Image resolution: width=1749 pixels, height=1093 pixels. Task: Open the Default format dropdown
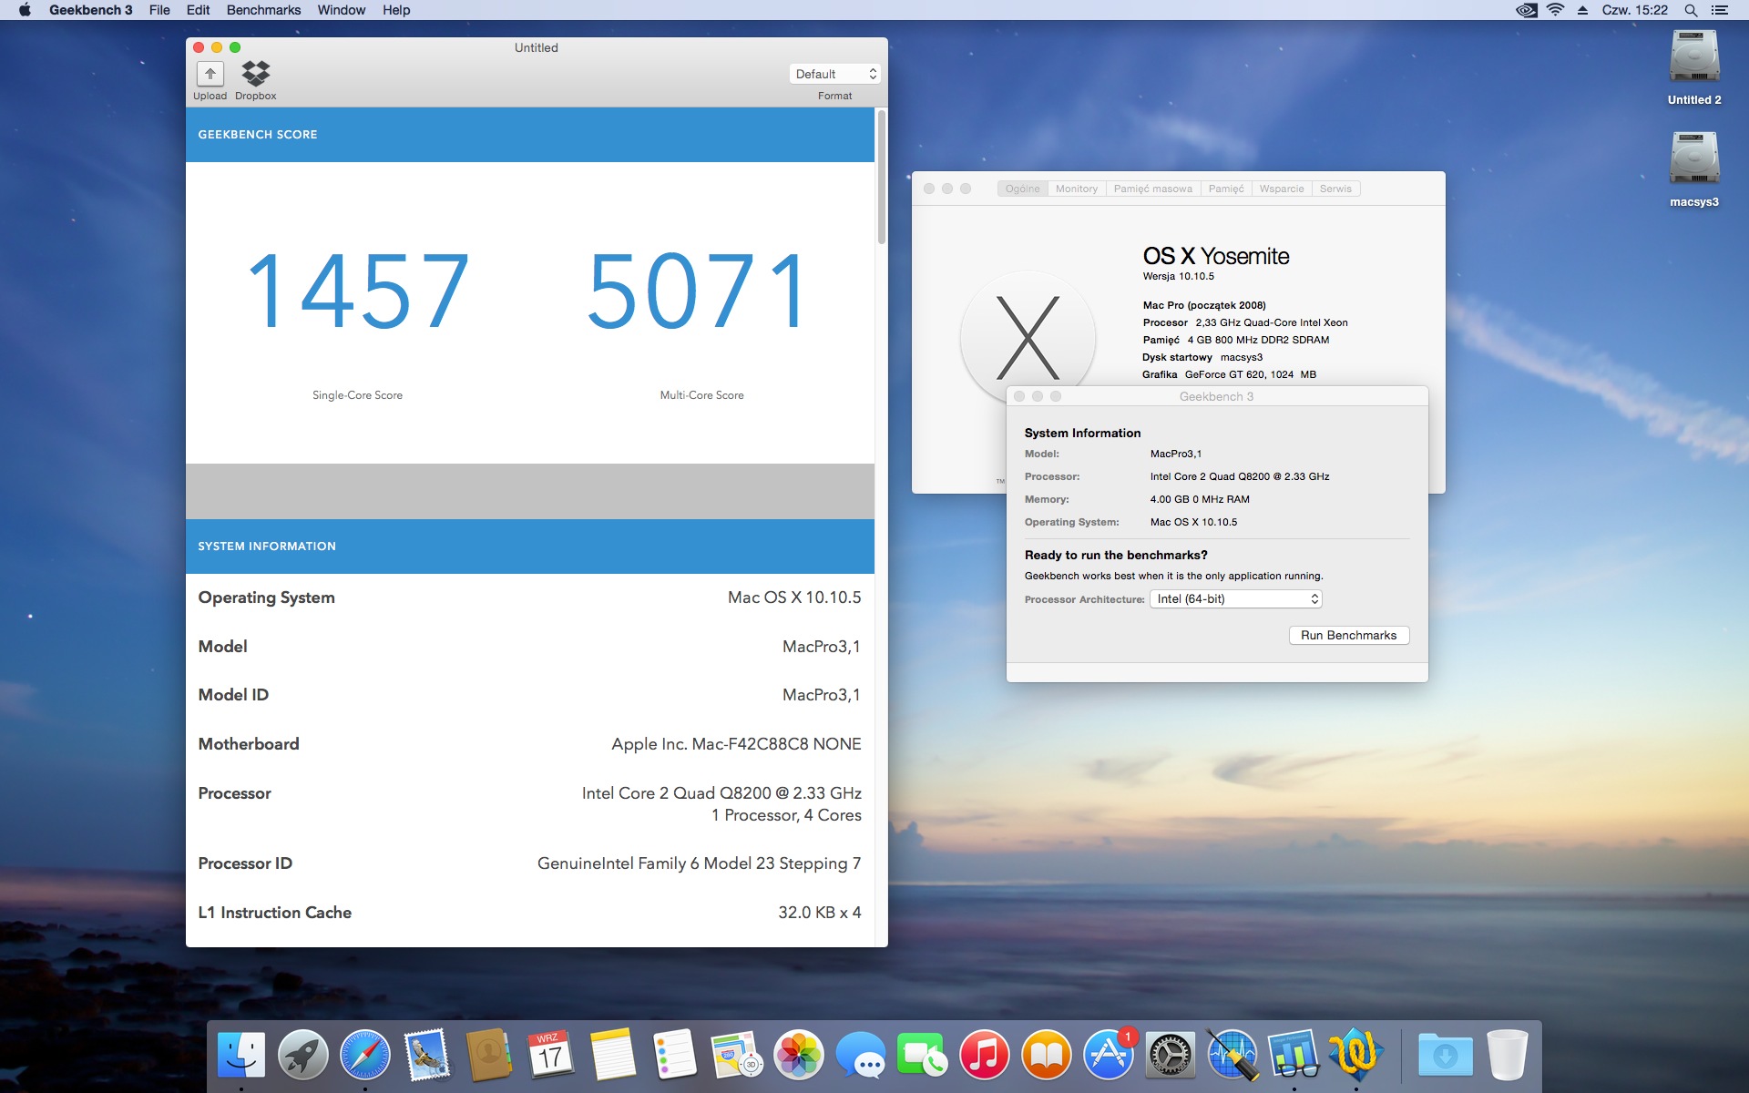[834, 74]
